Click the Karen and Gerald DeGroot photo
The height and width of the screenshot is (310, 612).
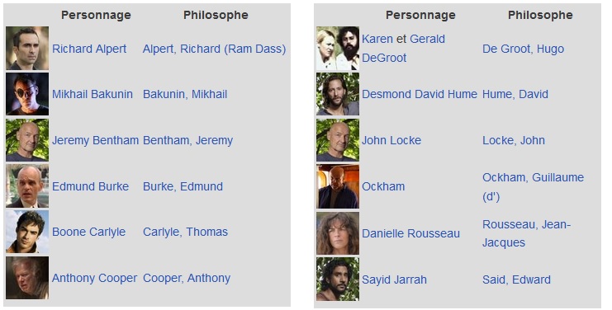[338, 49]
